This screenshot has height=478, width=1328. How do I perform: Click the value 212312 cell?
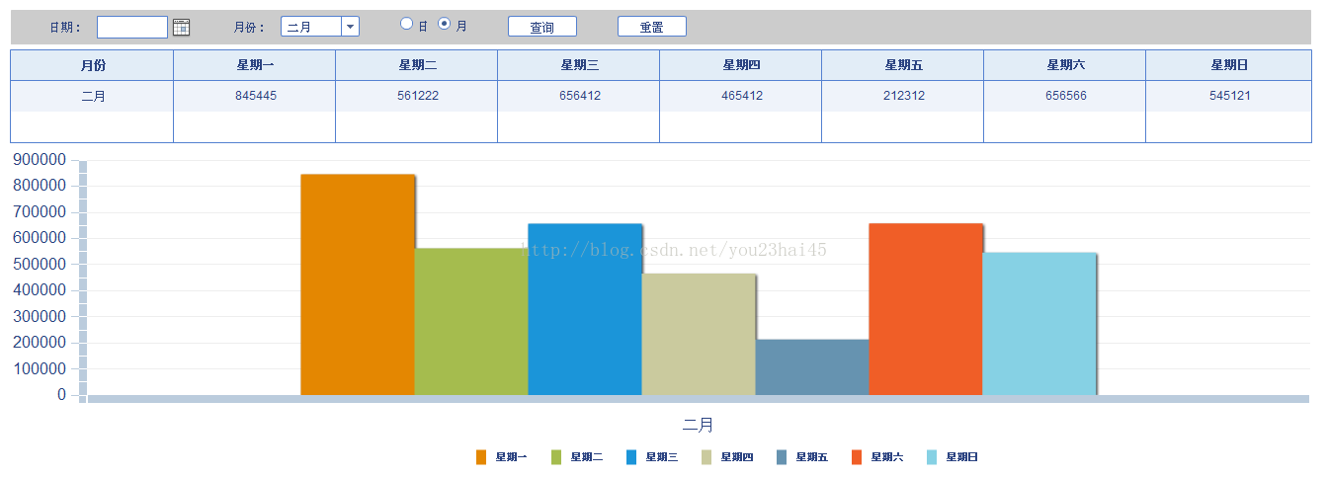(x=903, y=96)
